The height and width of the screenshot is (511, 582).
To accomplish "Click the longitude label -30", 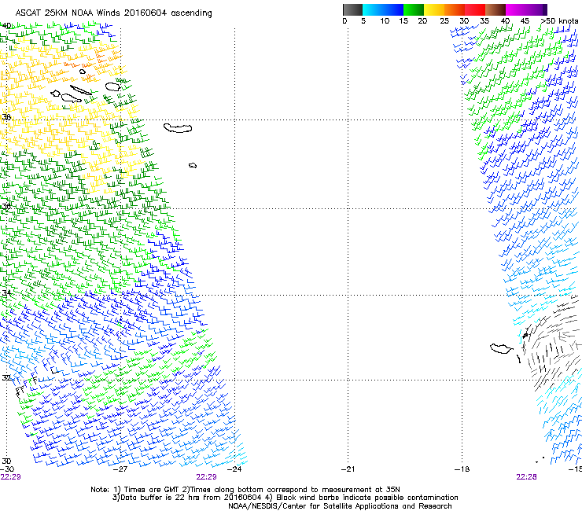I will tap(7, 469).
